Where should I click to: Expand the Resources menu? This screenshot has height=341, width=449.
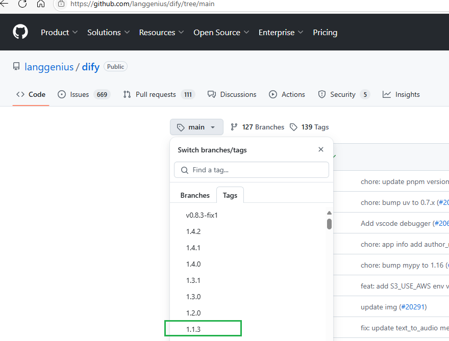pyautogui.click(x=161, y=32)
